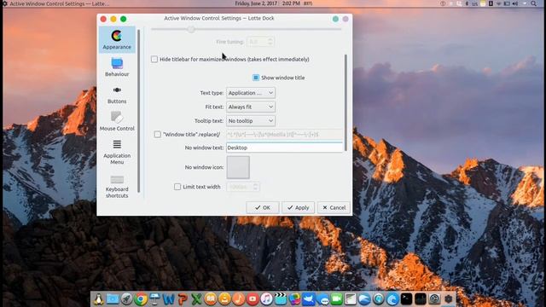
Task: Open the blue folder icon in dock
Action: (x=113, y=299)
